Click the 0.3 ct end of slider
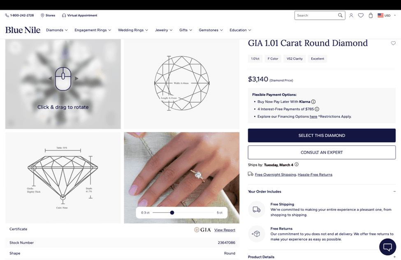401x260 pixels. click(x=145, y=212)
